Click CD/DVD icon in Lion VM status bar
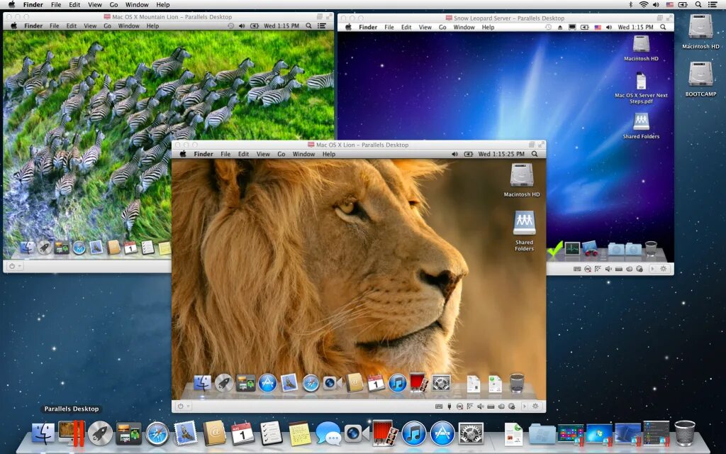Image resolution: width=726 pixels, height=454 pixels. [x=459, y=406]
